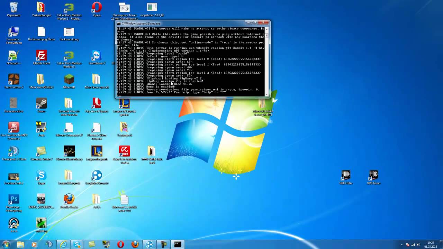This screenshot has width=443, height=249.
Task: Select the LogMeIn Hamachi shortcut
Action: tap(97, 177)
